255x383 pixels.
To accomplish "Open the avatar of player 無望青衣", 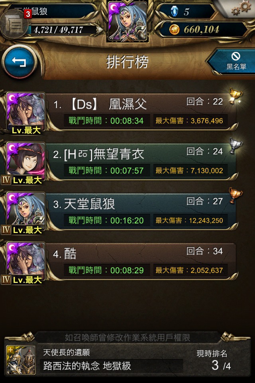I will (x=25, y=163).
